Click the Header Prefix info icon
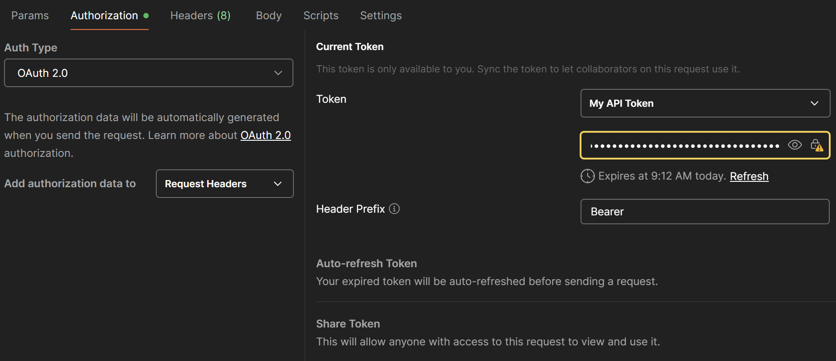Screen dimensions: 836x361 (394, 209)
